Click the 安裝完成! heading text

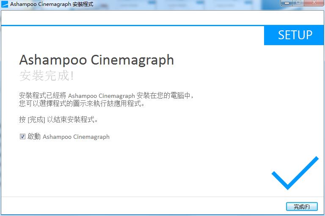(x=47, y=76)
